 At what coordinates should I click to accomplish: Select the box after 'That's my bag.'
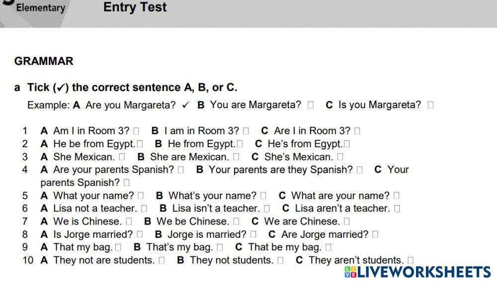(x=220, y=247)
